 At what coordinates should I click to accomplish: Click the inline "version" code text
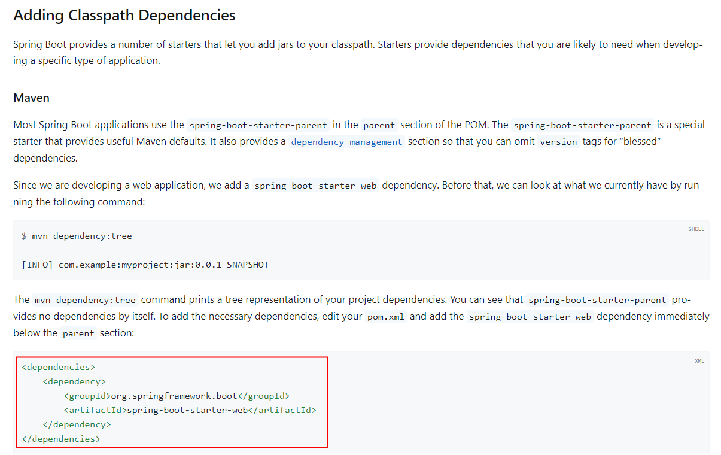[x=558, y=142]
